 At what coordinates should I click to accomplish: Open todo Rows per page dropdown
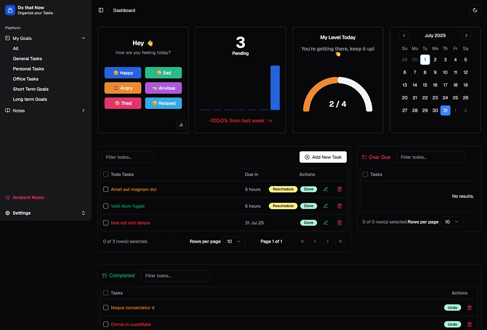pyautogui.click(x=234, y=241)
